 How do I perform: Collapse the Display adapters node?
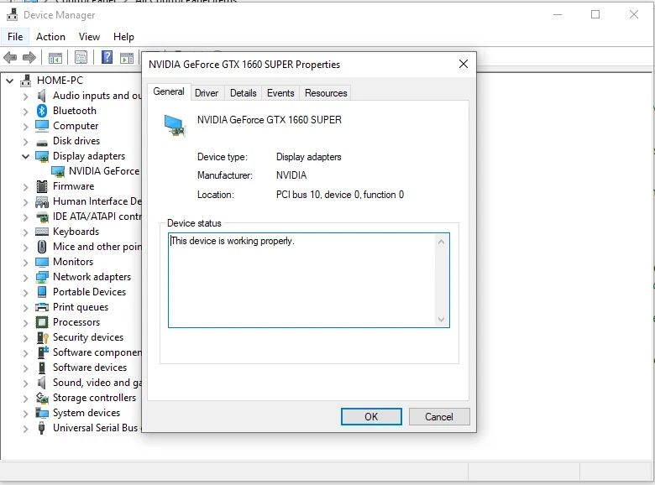25,156
